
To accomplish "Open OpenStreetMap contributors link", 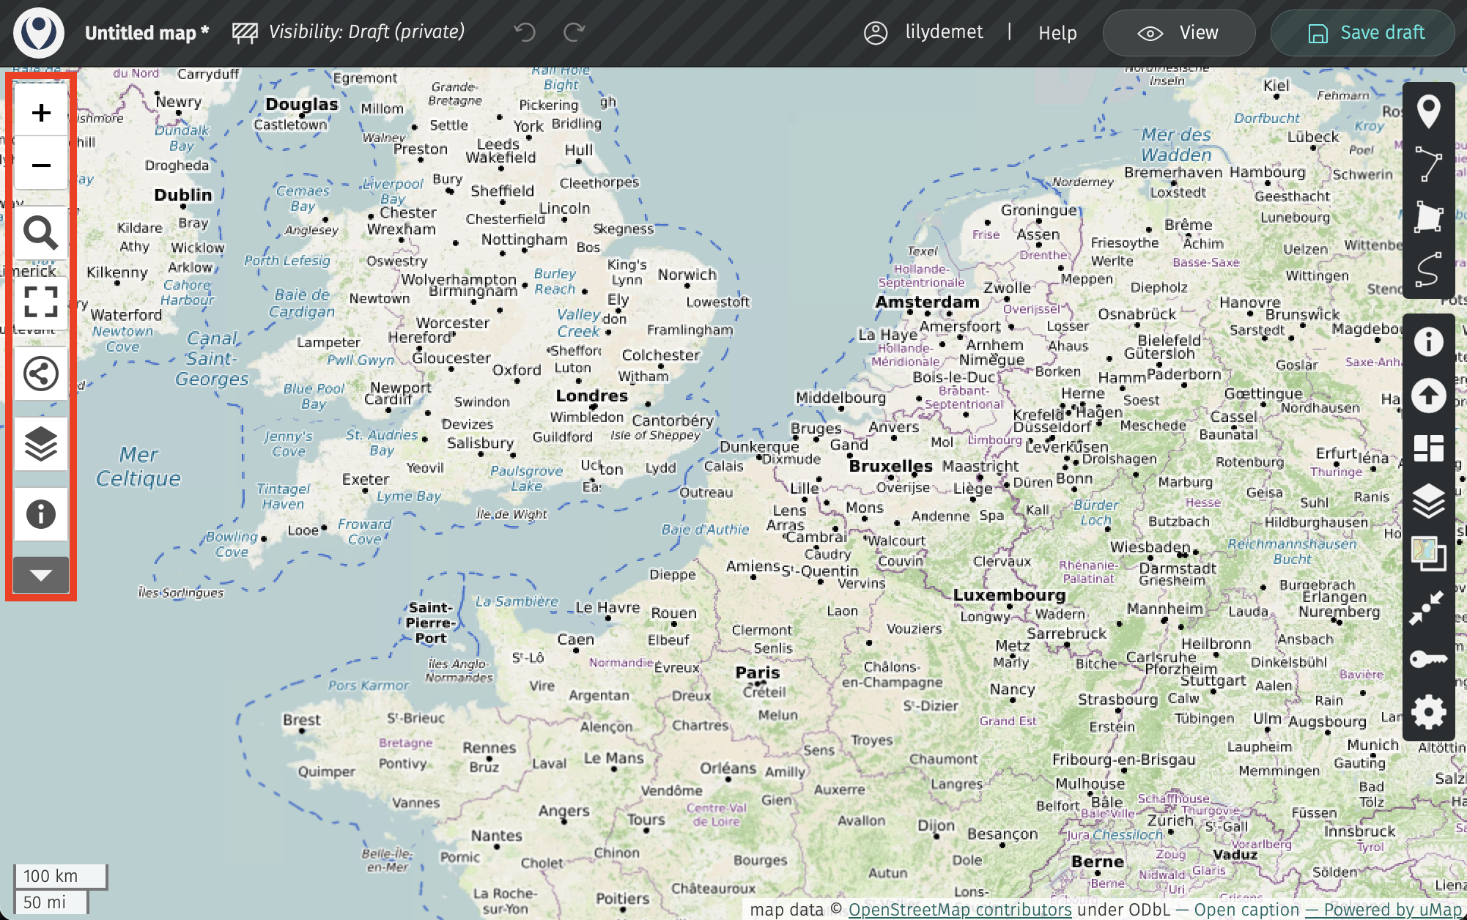I will tap(959, 910).
